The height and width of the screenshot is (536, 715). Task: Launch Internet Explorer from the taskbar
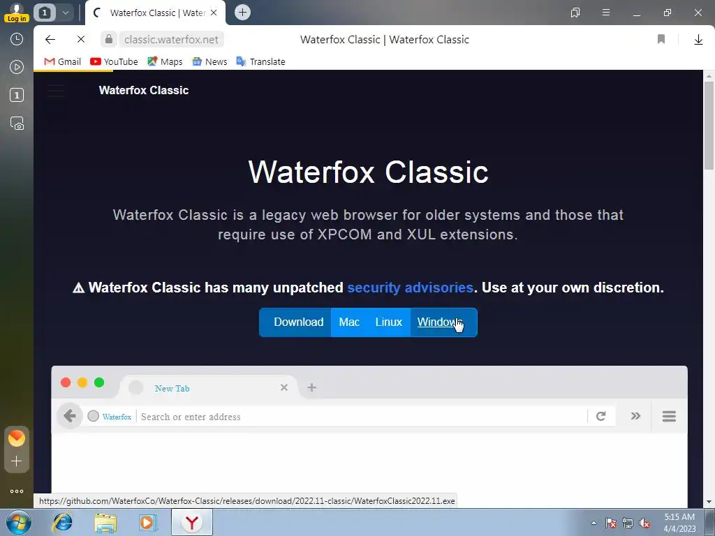pyautogui.click(x=62, y=523)
